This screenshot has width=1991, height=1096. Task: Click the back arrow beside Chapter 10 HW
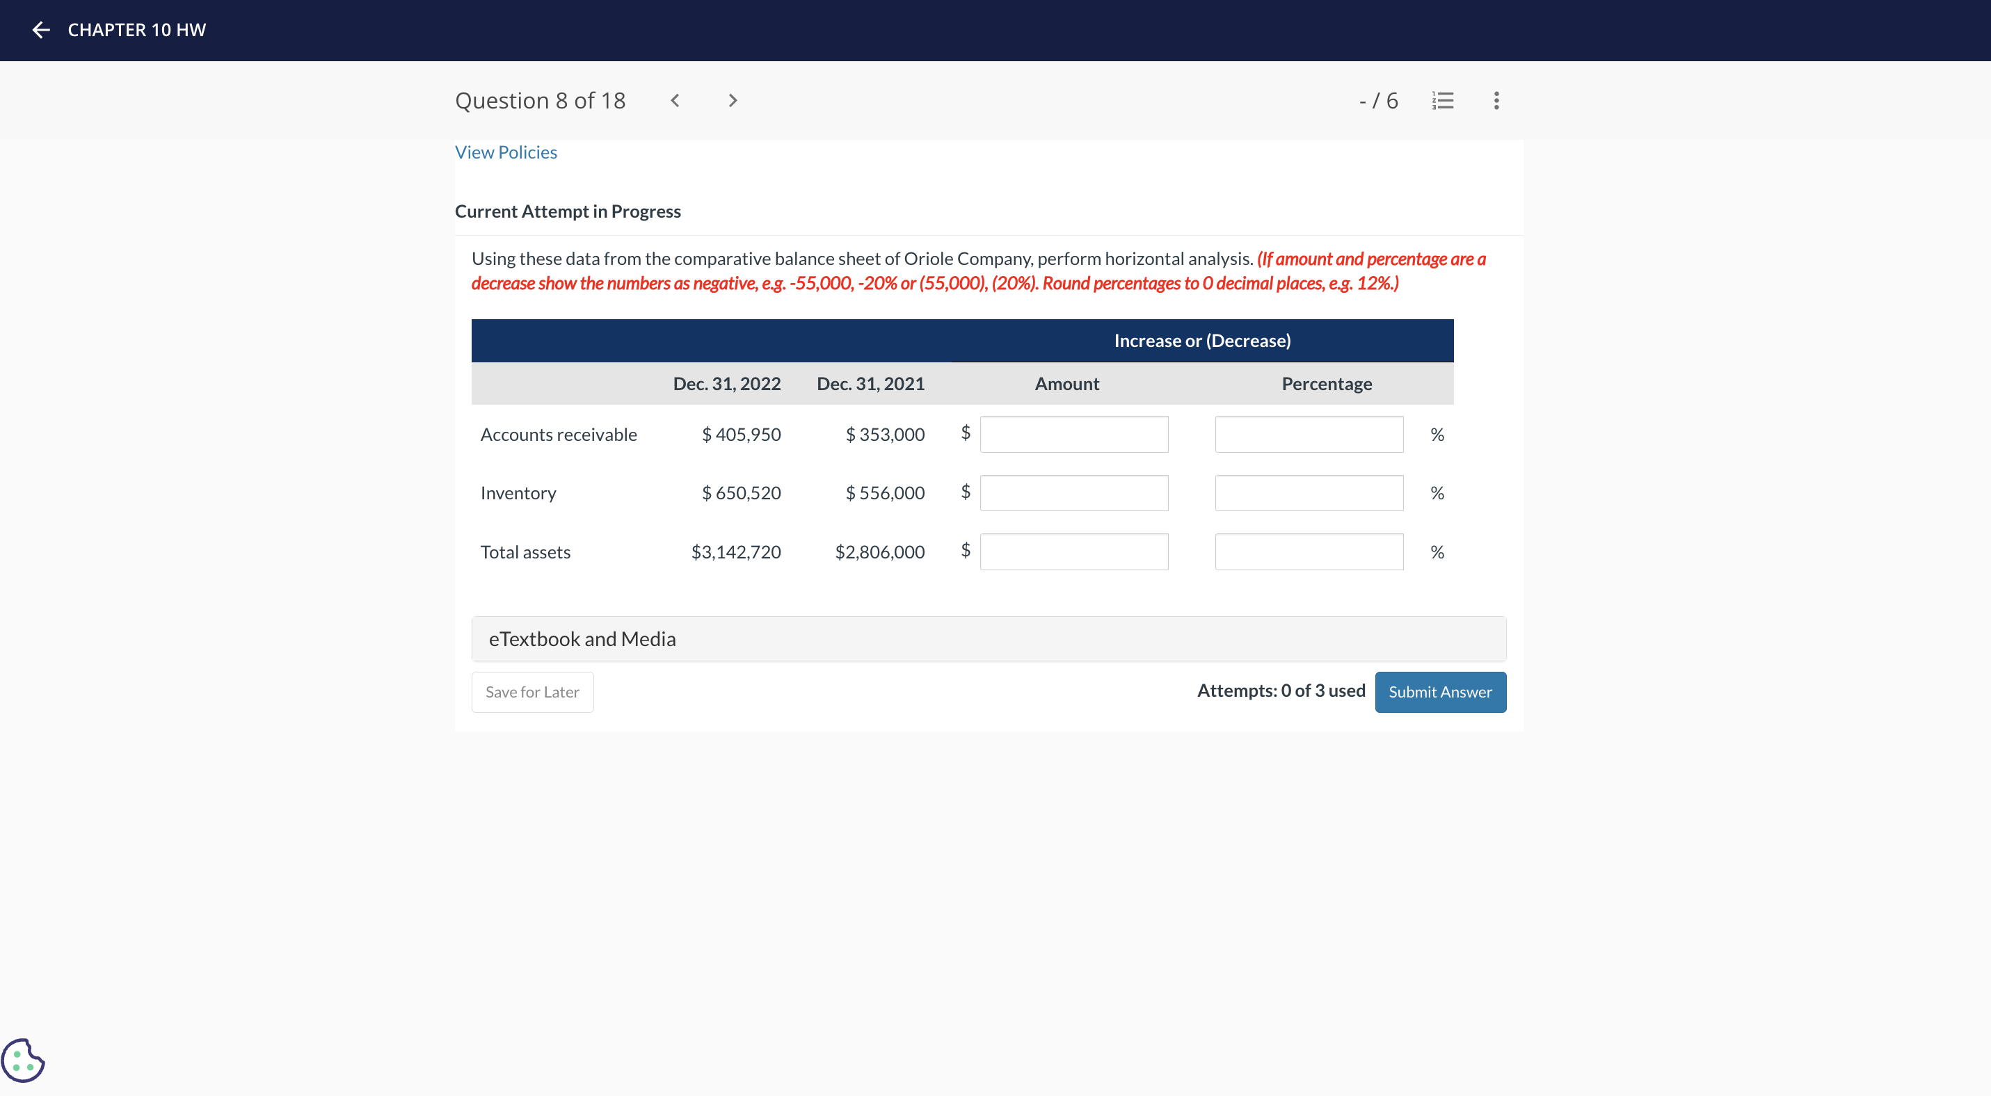click(x=41, y=30)
